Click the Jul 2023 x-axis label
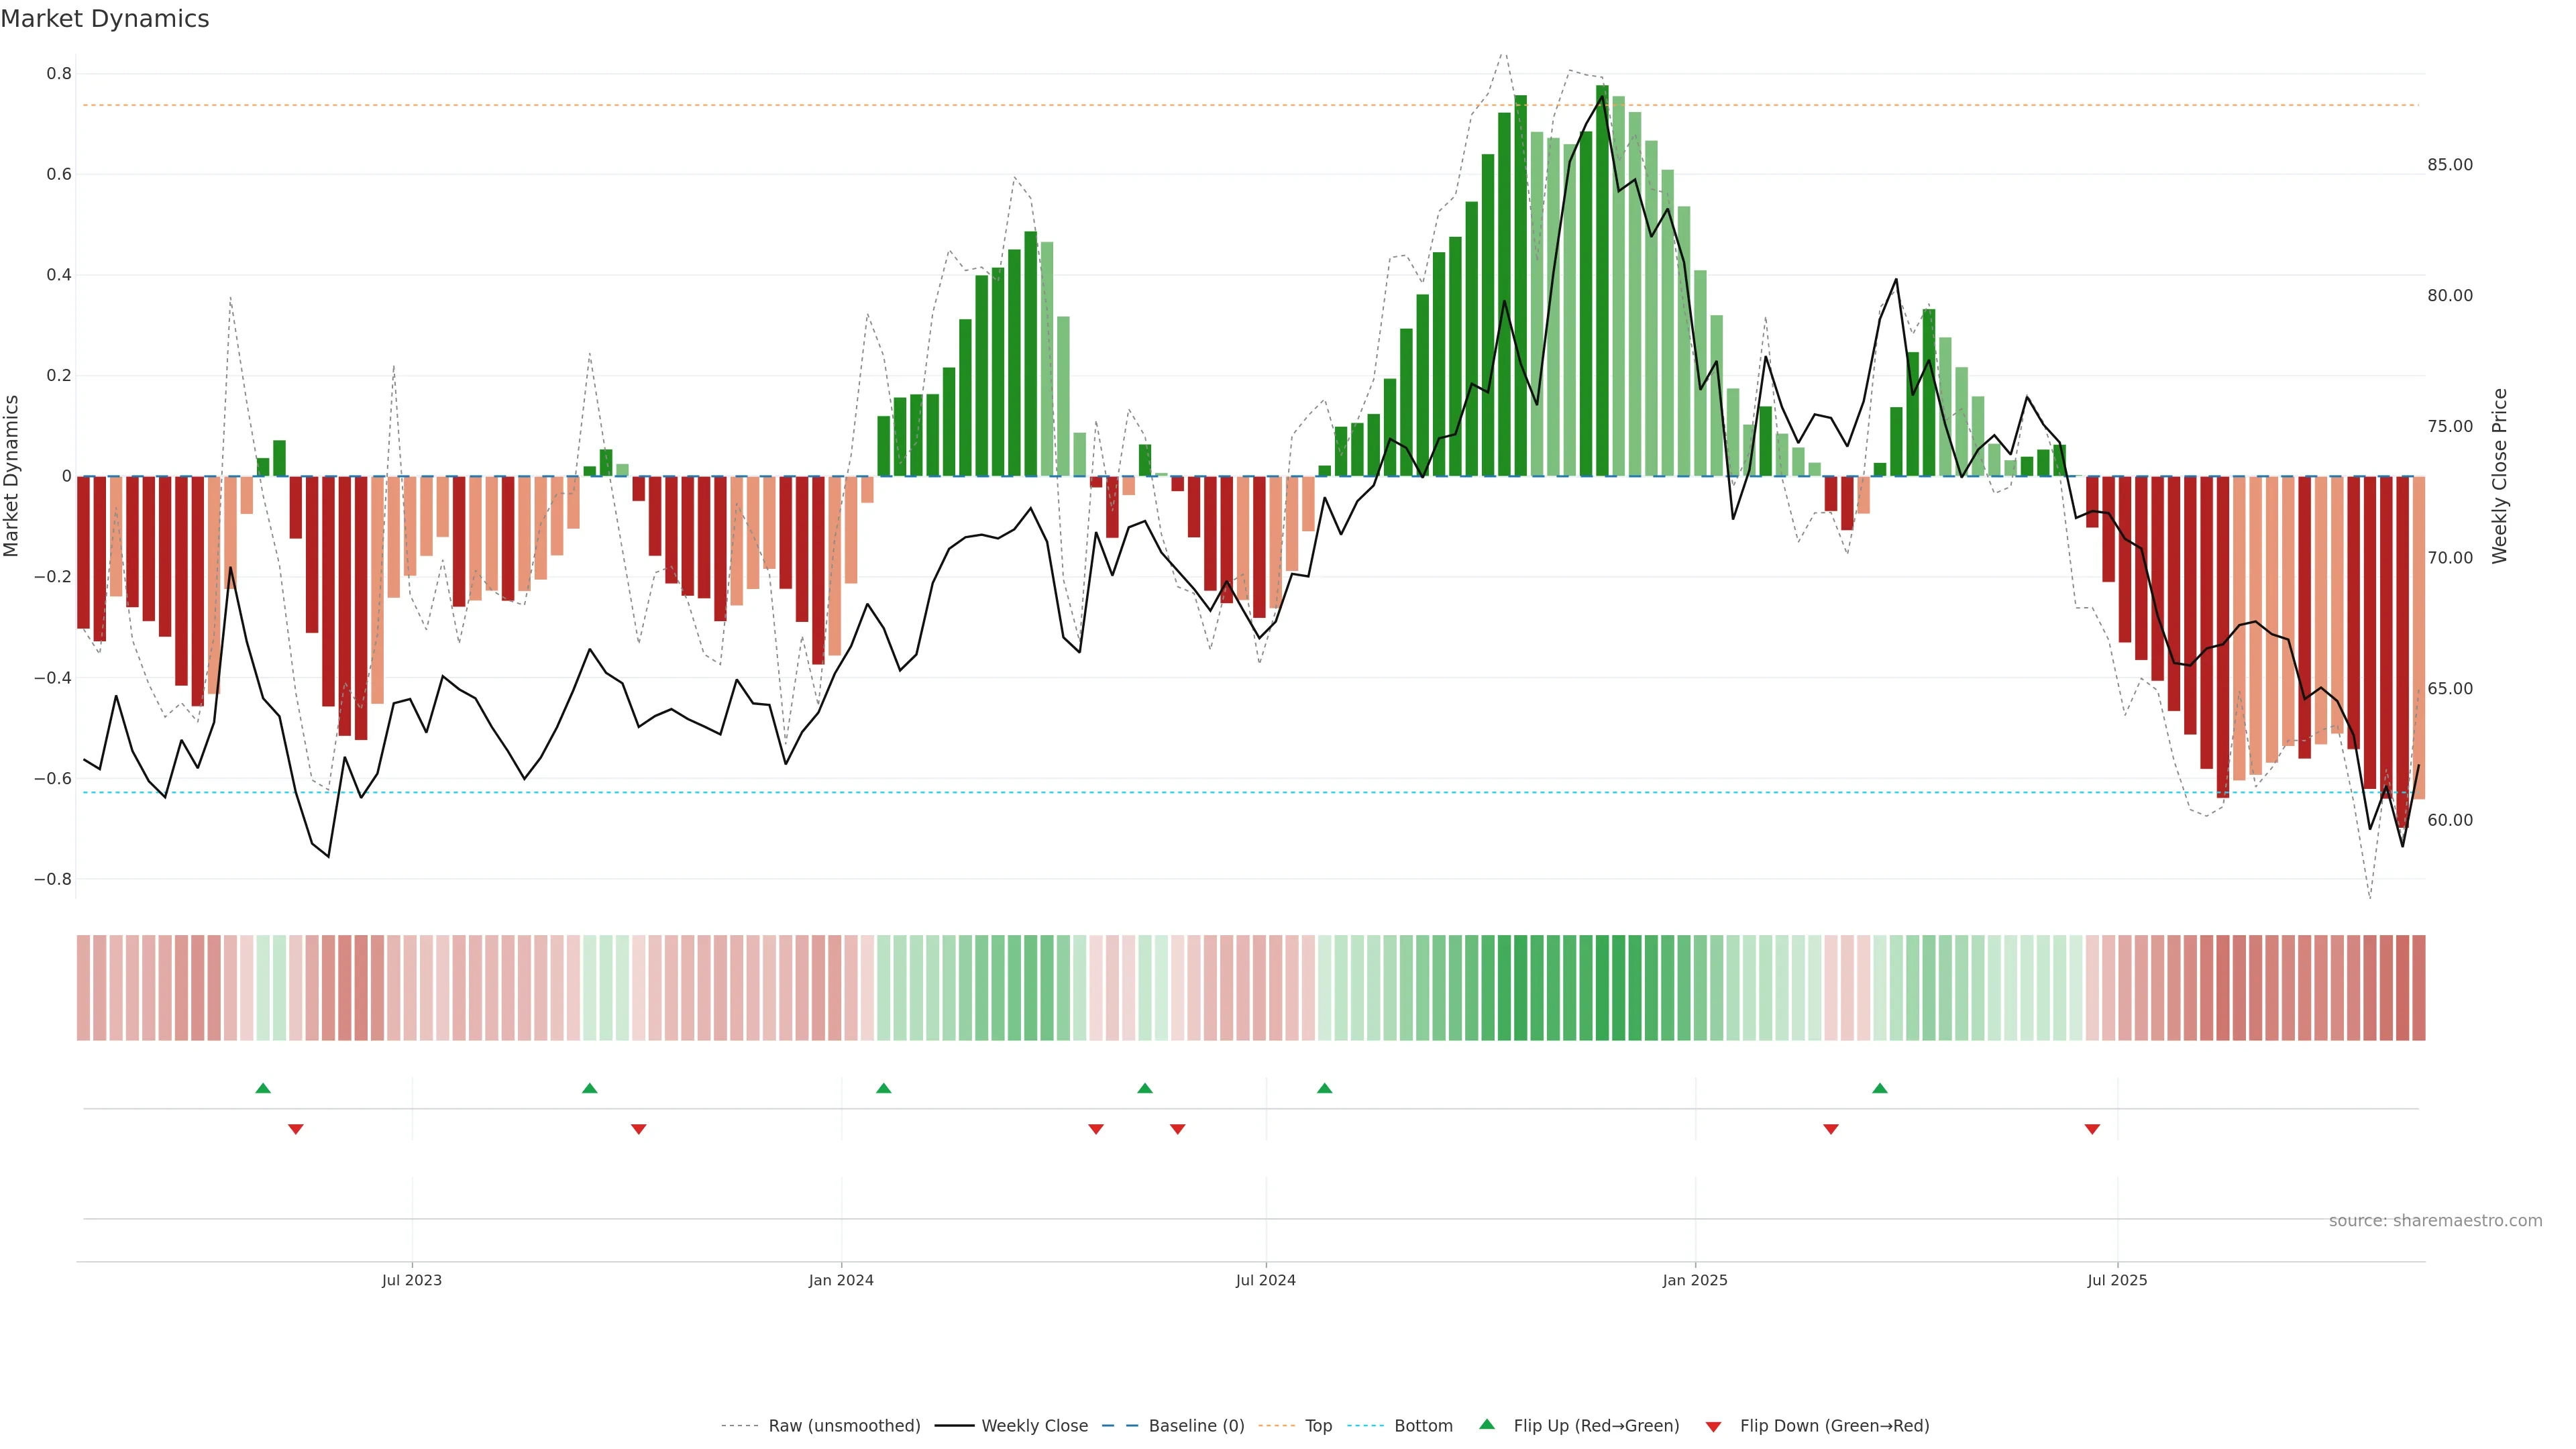The image size is (2576, 1449). point(411,1280)
